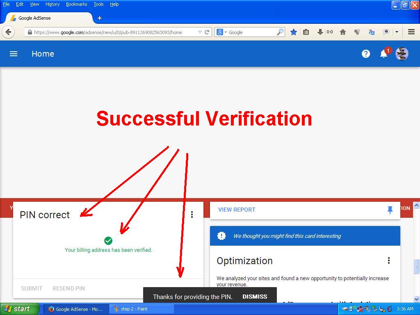Select the Google AdSense browser tab
This screenshot has height=315, width=420.
[49, 18]
